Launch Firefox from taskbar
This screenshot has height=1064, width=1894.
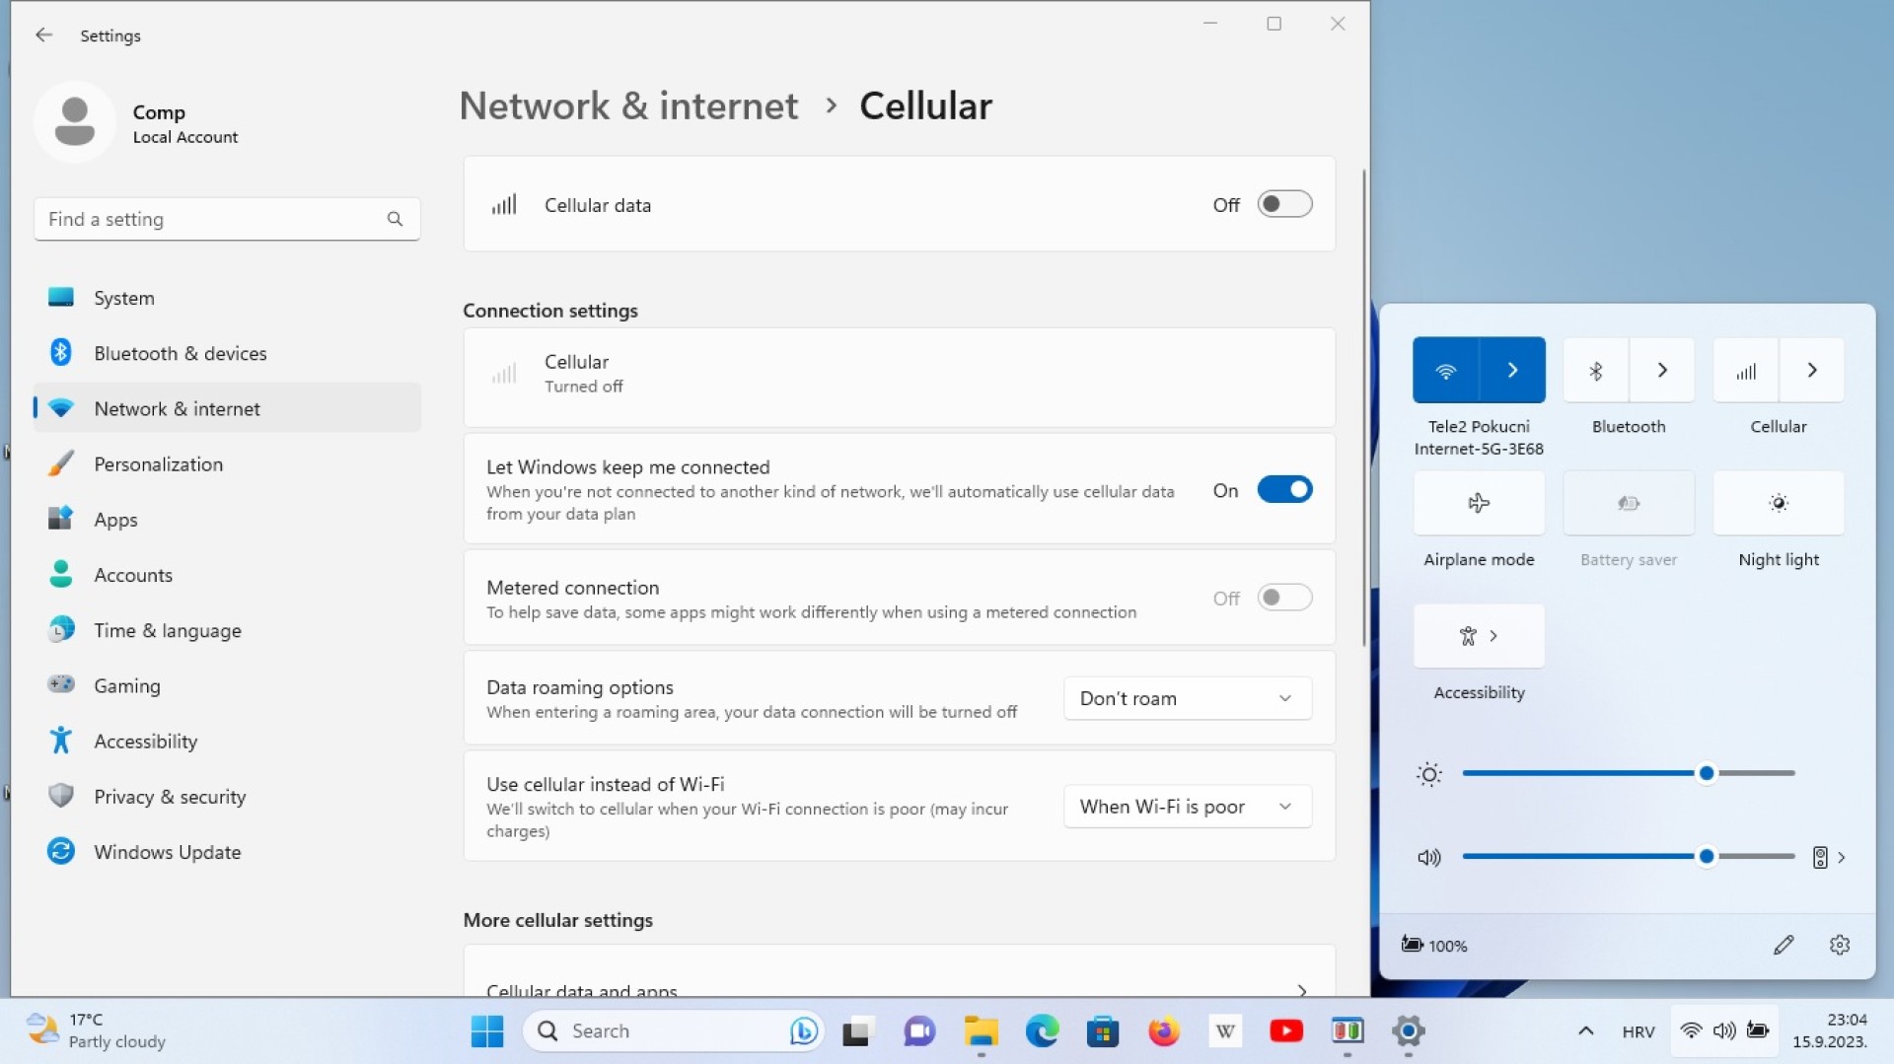[1164, 1031]
